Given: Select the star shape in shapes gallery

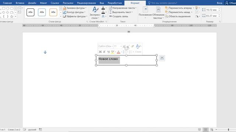Looking at the screenshot, I should 11,16.
